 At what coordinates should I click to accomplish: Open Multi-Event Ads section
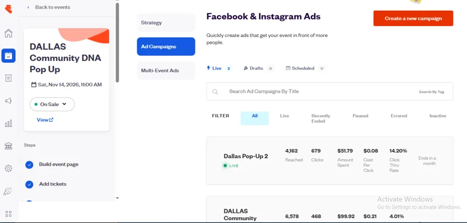166,71
